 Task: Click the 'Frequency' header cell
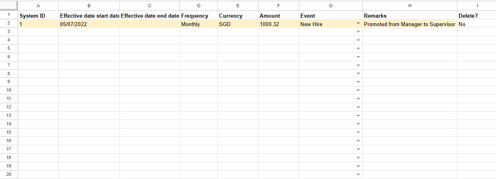click(x=199, y=15)
